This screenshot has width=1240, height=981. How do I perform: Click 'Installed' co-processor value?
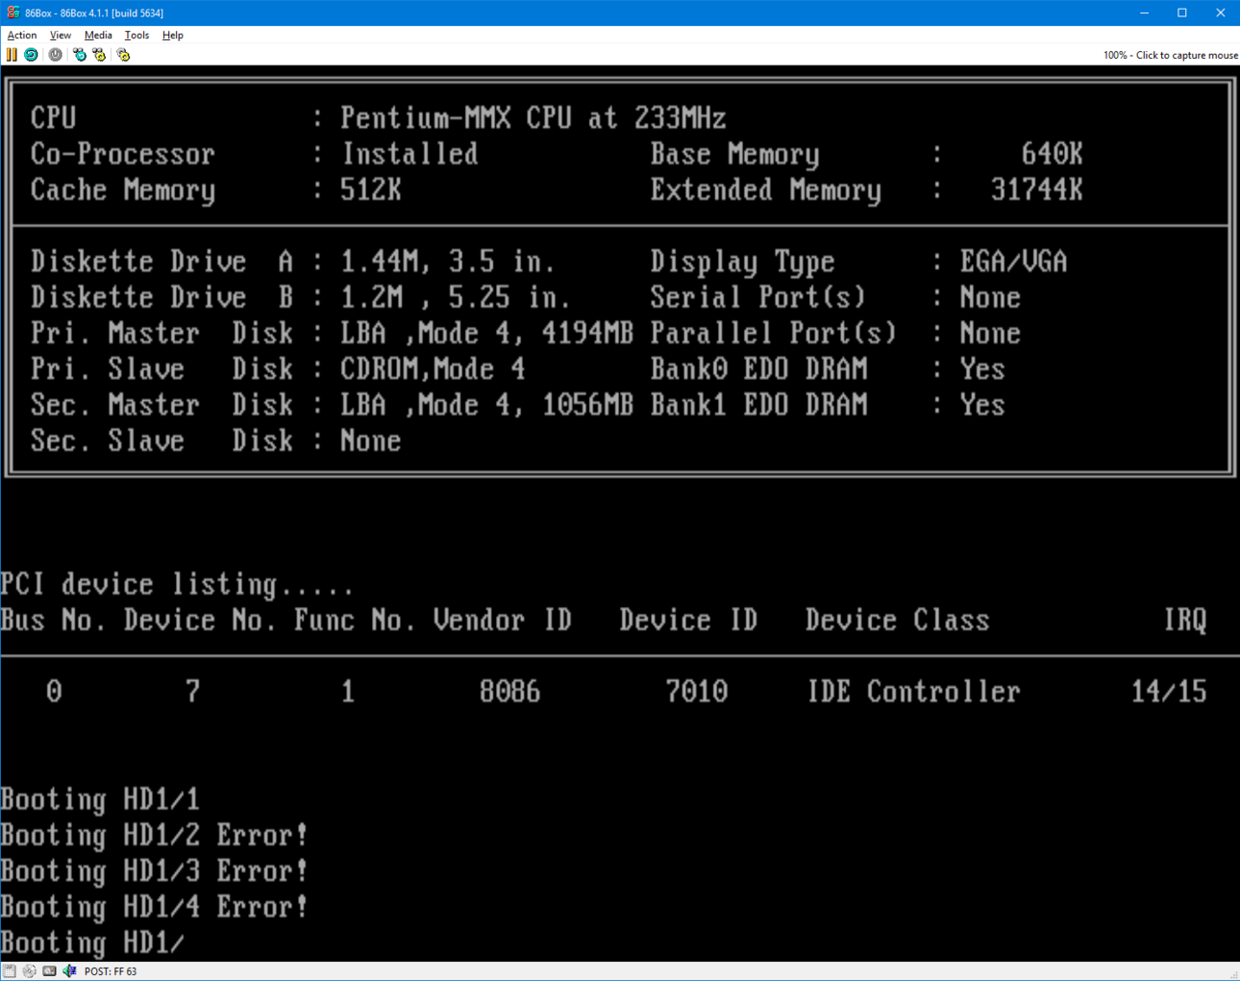point(409,154)
